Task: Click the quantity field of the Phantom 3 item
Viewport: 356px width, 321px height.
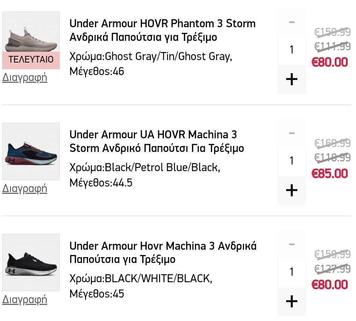Action: pyautogui.click(x=291, y=50)
